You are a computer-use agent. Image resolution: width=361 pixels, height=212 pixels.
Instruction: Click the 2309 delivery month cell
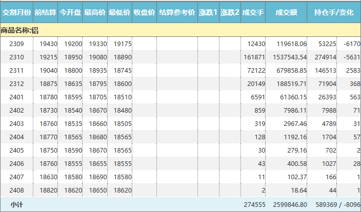coord(17,44)
